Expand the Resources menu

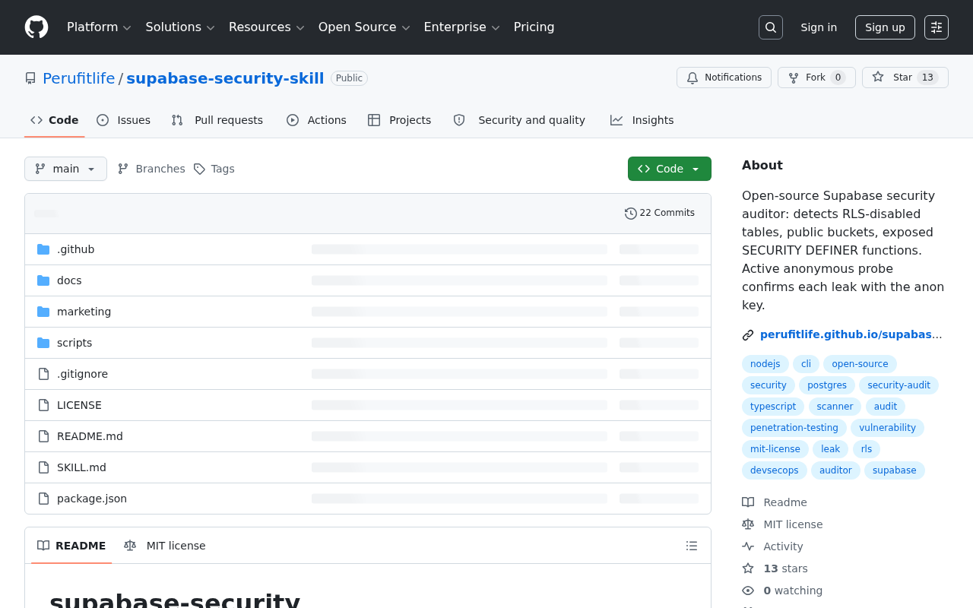pos(266,27)
